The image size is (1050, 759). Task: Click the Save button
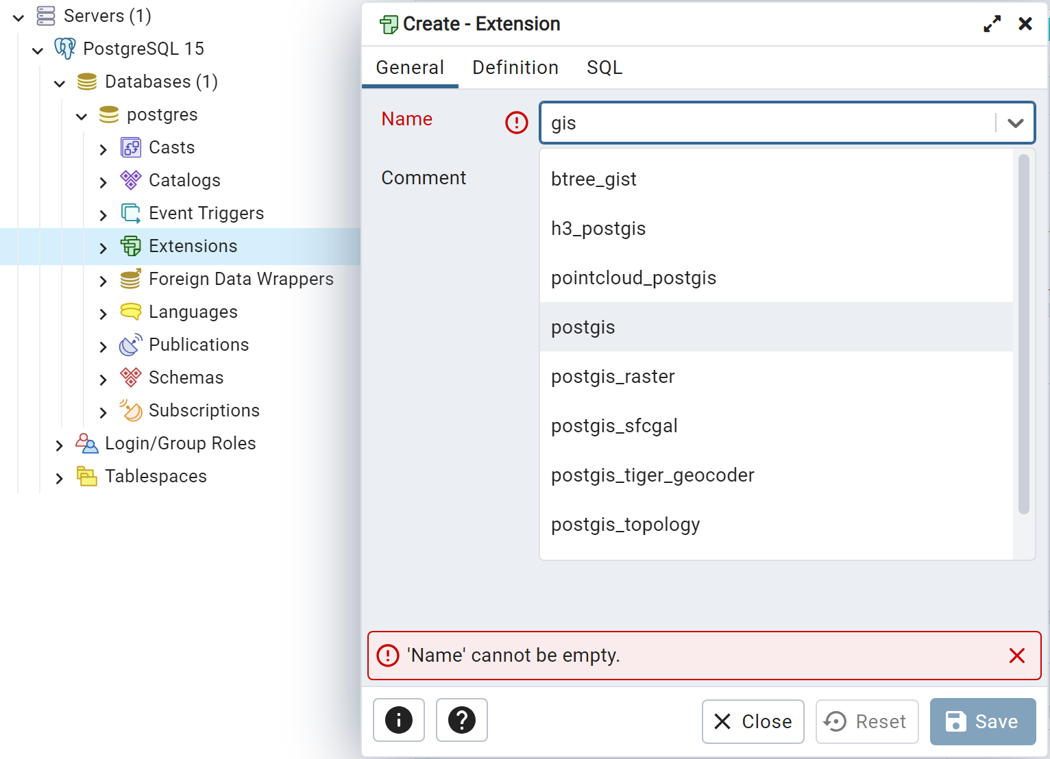coord(983,721)
